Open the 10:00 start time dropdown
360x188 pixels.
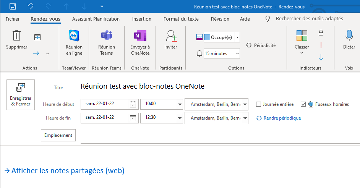pyautogui.click(x=180, y=104)
